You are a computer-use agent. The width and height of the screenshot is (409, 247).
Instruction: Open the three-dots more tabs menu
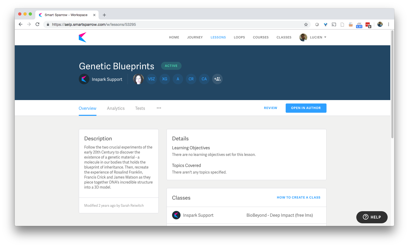tap(159, 108)
